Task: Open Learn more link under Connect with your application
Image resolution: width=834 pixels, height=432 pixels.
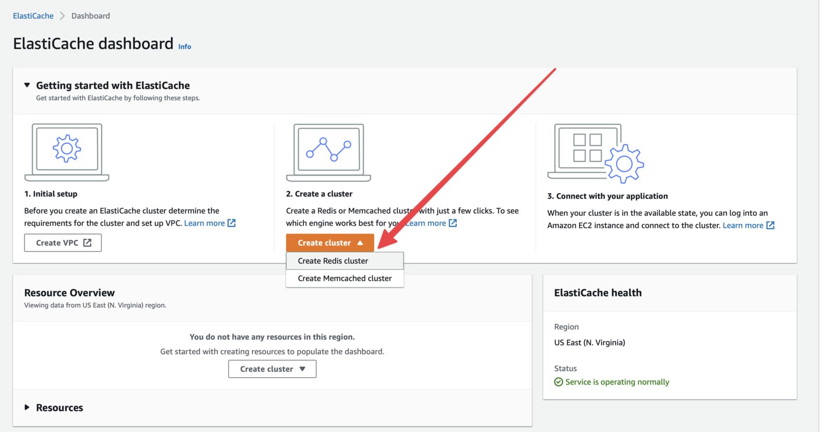Action: [743, 225]
